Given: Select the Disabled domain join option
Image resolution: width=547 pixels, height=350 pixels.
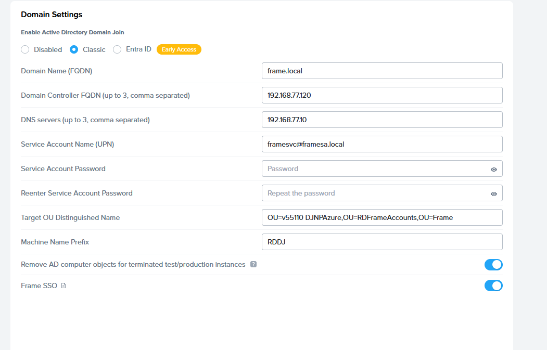Looking at the screenshot, I should [25, 49].
